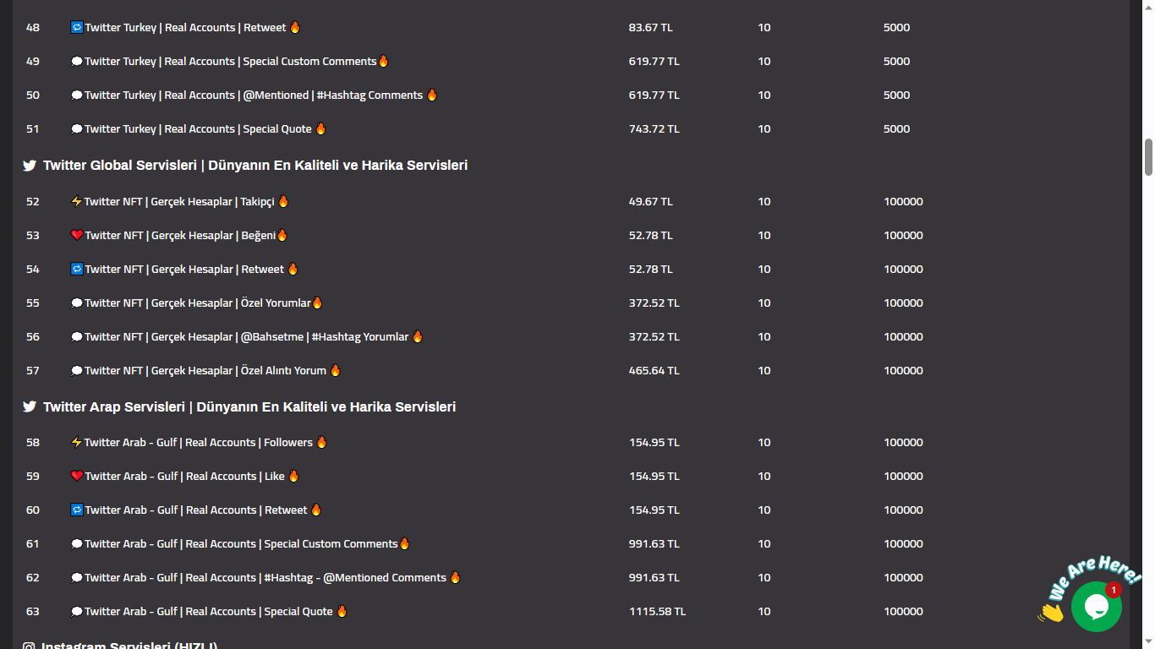Click Twitter bird icon beside Arap Servisleri heading
Viewport: 1155px width, 649px height.
30,406
